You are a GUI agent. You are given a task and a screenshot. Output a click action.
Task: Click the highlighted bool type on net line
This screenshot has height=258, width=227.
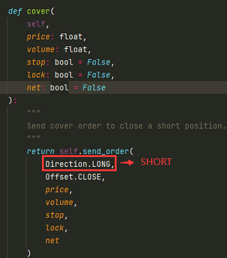[59, 87]
